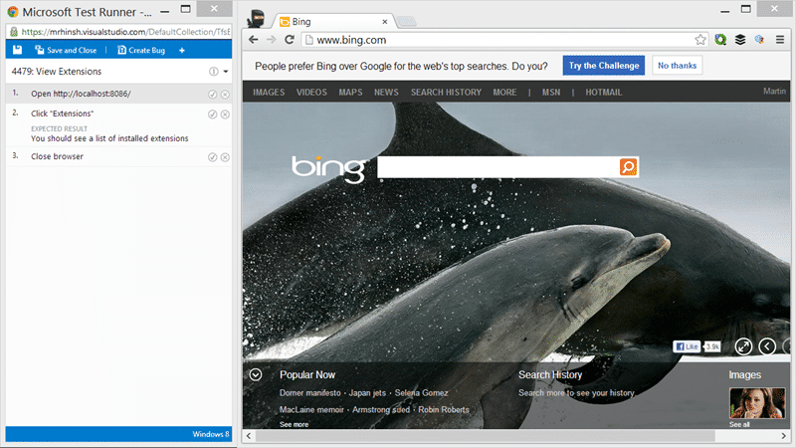Mark step 3 Close browser as failed
The image size is (796, 448).
click(225, 157)
